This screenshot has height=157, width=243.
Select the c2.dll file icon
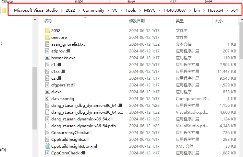pos(47,78)
